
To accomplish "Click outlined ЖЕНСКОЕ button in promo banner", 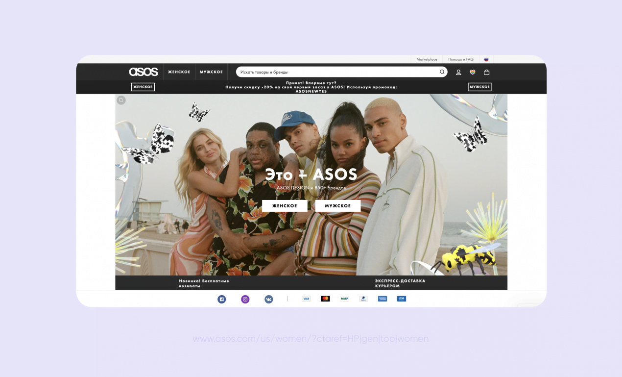I will click(143, 87).
